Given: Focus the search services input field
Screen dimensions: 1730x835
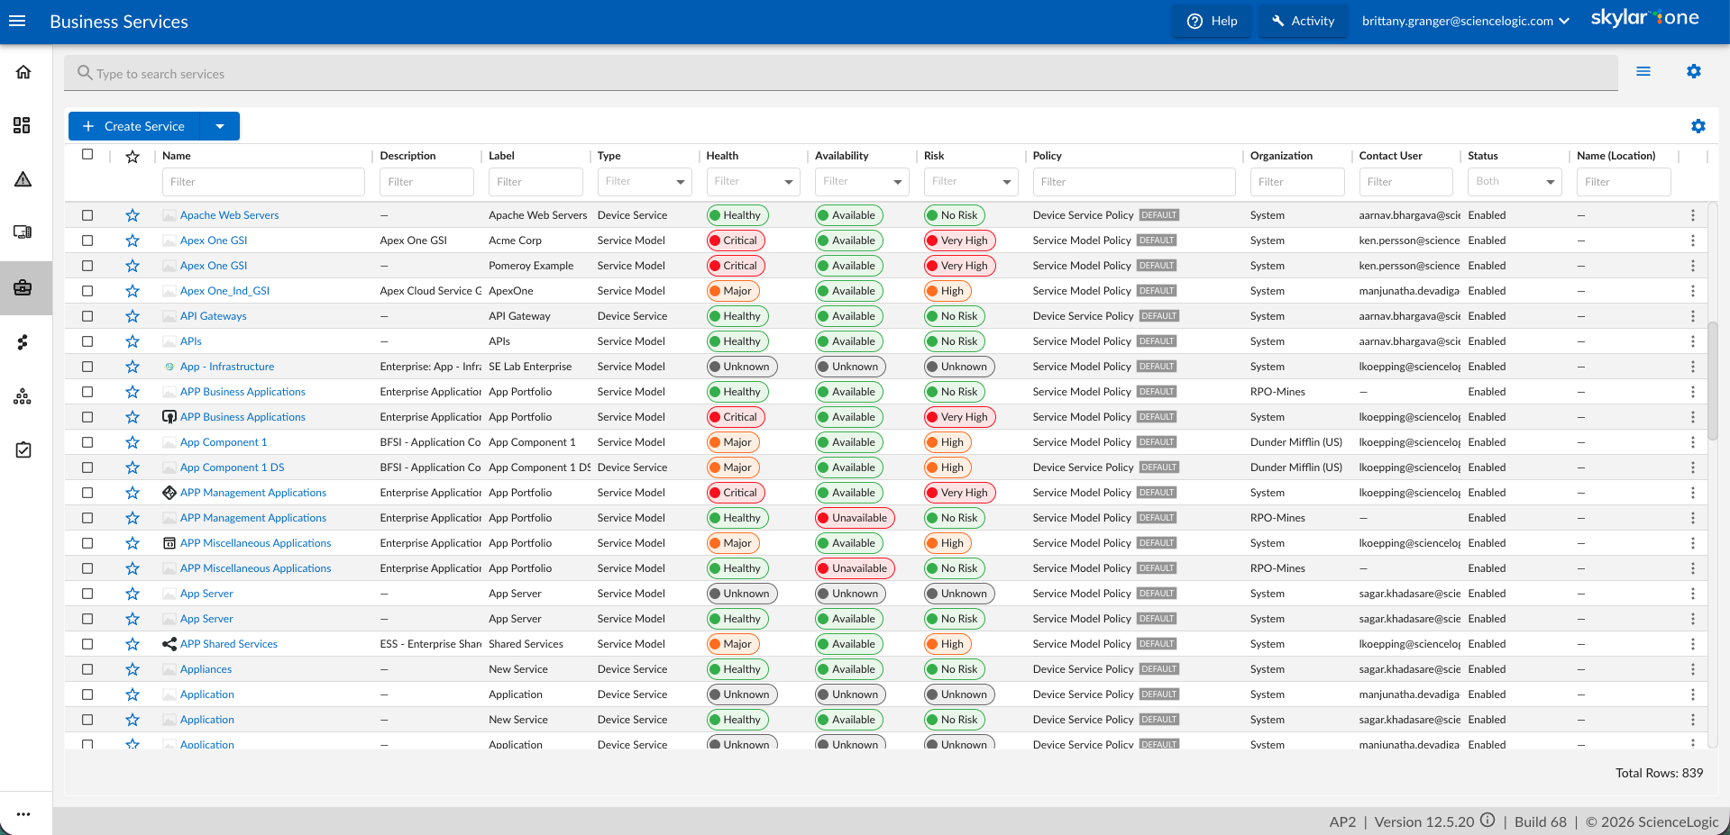Looking at the screenshot, I should coord(841,73).
